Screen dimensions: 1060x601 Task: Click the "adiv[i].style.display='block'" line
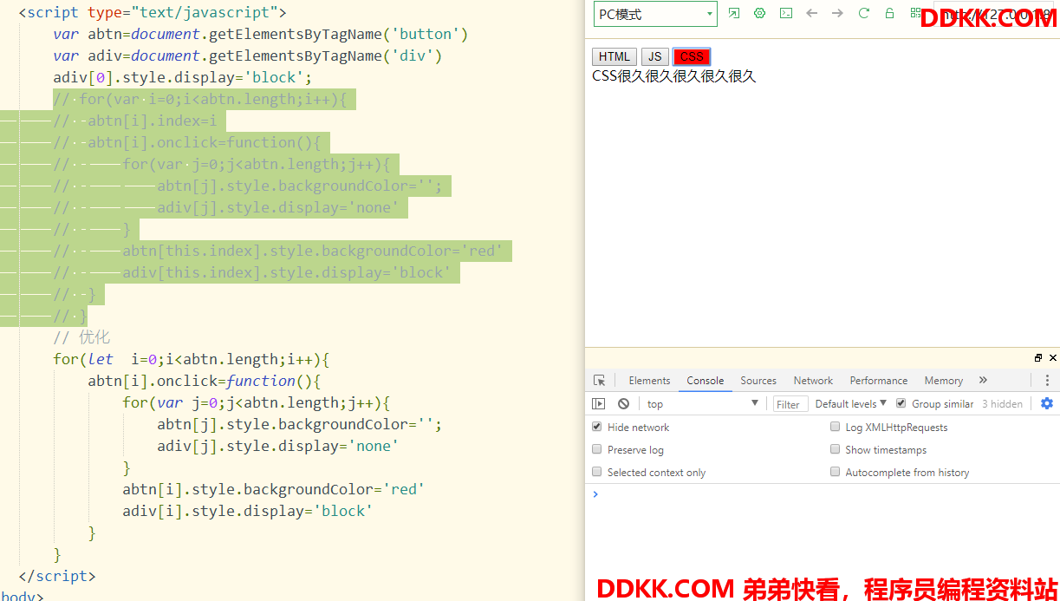[248, 511]
